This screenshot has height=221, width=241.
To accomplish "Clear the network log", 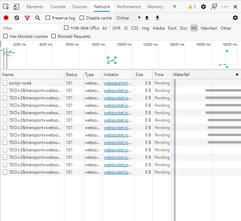I will [17, 18].
